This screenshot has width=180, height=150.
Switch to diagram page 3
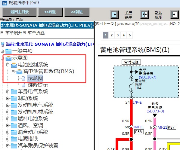(x=118, y=35)
